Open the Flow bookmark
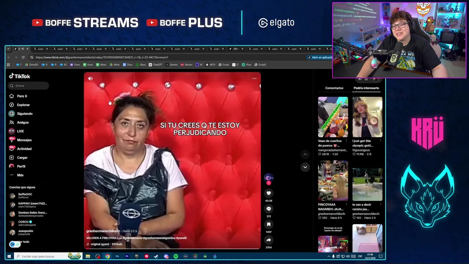469x264 pixels. pyautogui.click(x=247, y=65)
